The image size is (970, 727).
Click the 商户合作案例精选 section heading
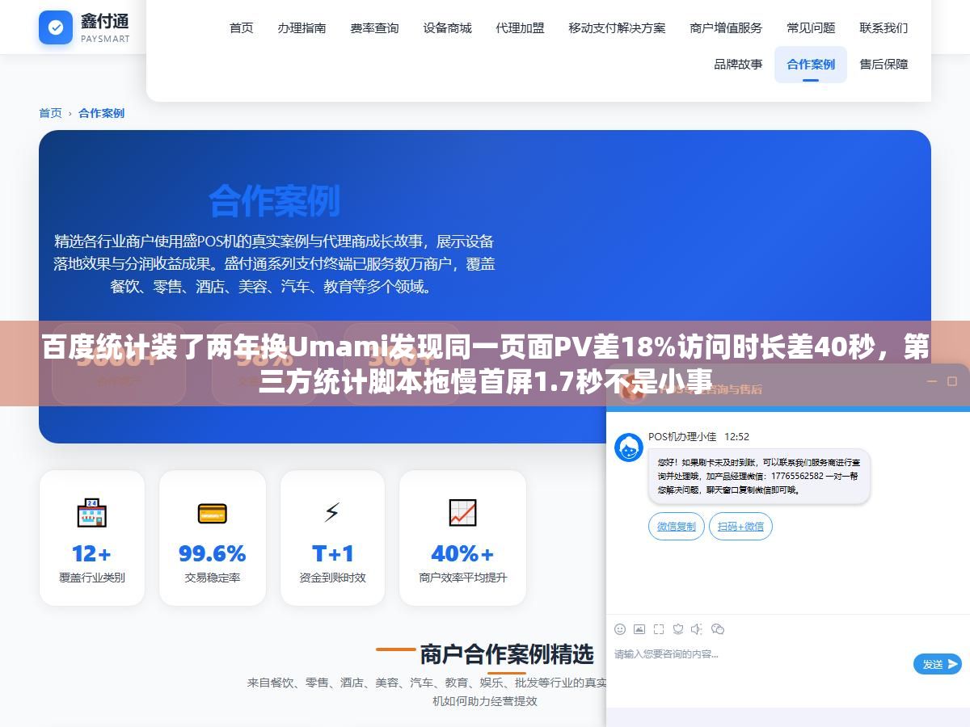506,653
